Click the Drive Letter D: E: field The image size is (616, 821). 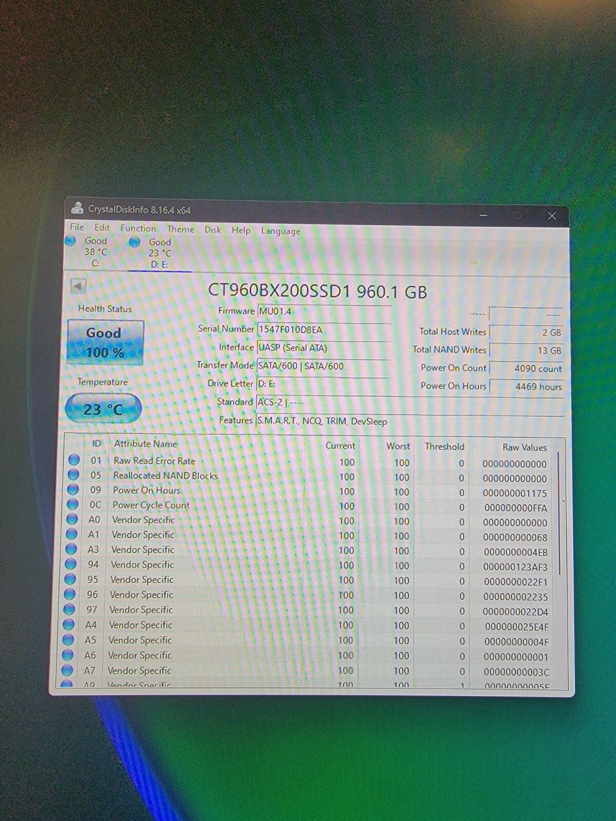coord(324,384)
